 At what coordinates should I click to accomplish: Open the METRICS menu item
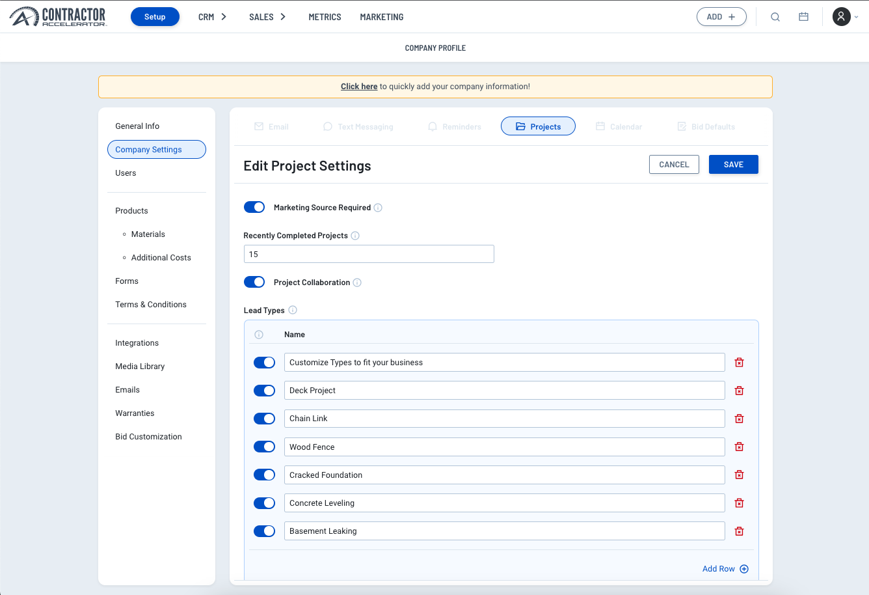click(325, 17)
